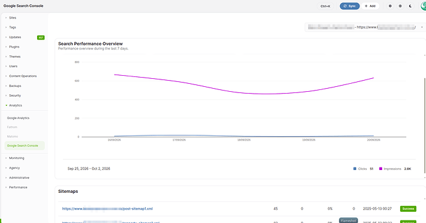The image size is (426, 223).
Task: Click the Sitemaps heading
Action: [68, 192]
